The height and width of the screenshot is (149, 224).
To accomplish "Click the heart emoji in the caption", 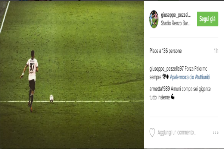I will [x=164, y=77].
